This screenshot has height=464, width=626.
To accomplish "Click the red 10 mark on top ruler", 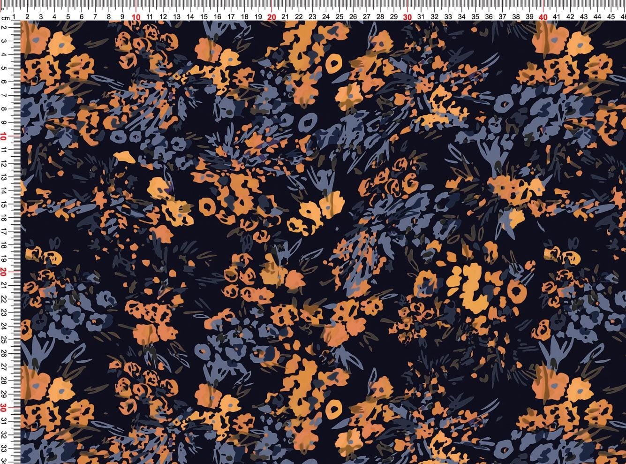I will (136, 16).
